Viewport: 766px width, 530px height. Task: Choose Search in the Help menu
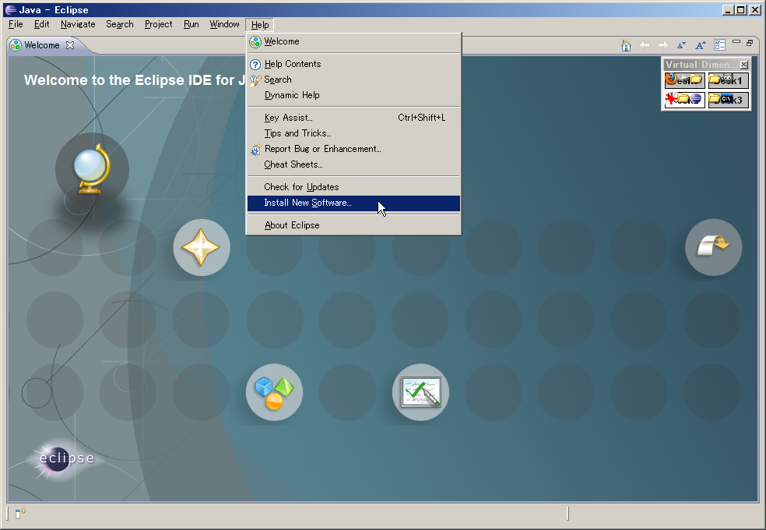click(353, 79)
